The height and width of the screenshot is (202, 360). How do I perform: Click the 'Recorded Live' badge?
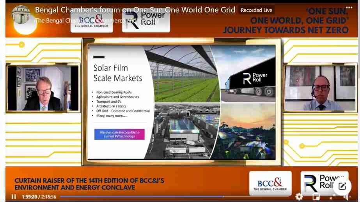256,10
